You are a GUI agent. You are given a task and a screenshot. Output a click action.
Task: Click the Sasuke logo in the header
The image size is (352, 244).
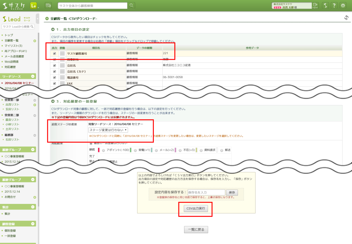tap(14, 5)
